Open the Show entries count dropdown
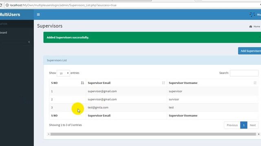This screenshot has width=261, height=146. pos(63,73)
